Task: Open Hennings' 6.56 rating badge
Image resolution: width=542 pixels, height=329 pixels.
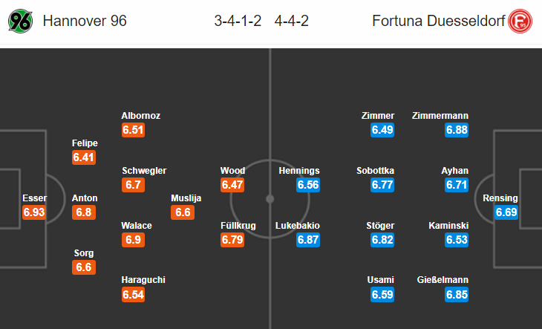Action: (x=307, y=184)
